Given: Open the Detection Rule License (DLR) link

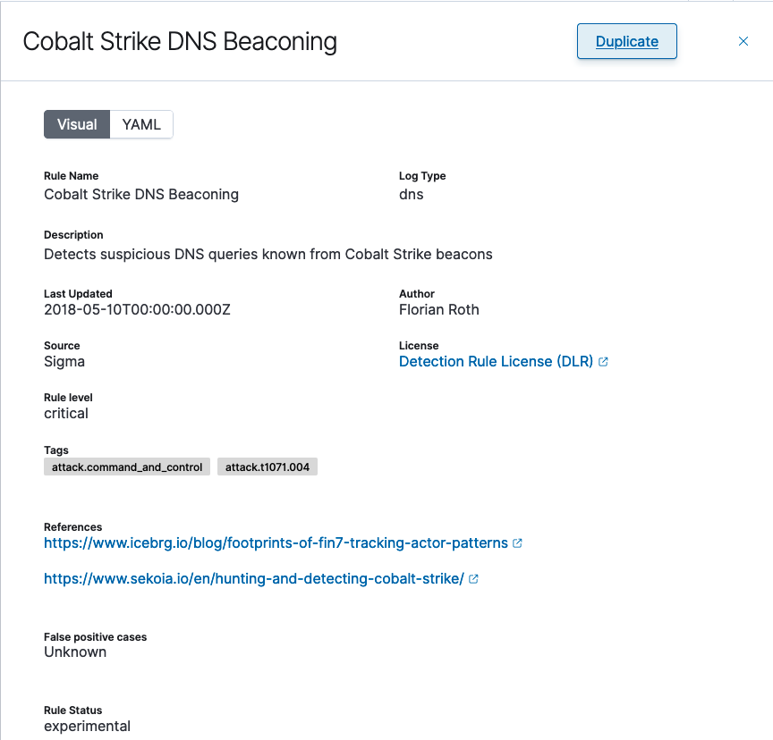Looking at the screenshot, I should pos(496,362).
